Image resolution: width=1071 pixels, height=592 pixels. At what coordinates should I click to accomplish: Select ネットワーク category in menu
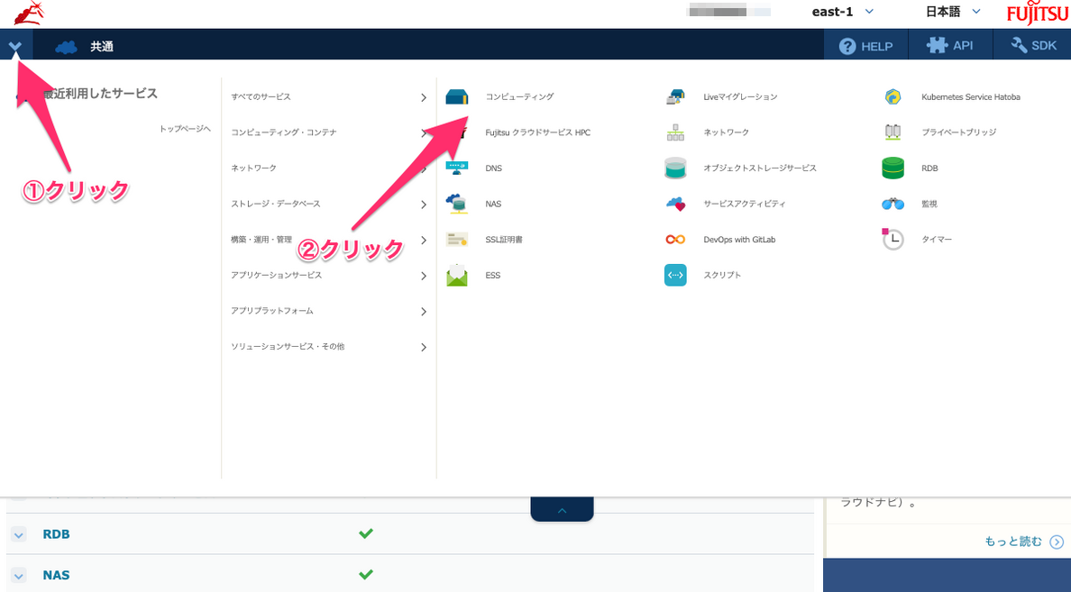328,168
